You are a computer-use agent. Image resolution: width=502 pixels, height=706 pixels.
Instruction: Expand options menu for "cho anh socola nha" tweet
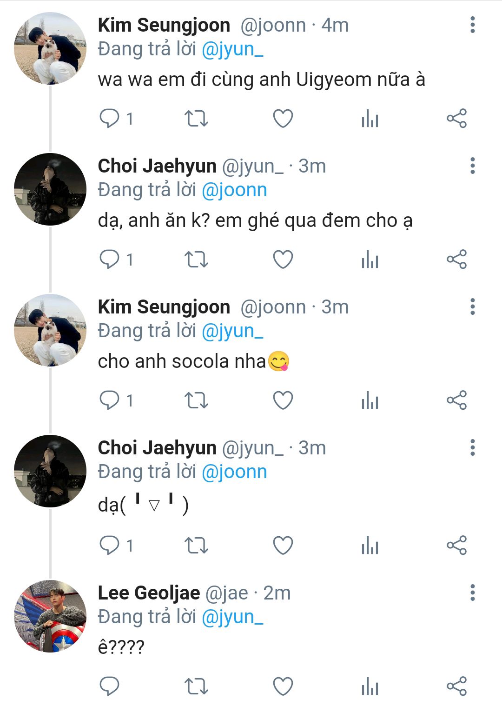[472, 306]
